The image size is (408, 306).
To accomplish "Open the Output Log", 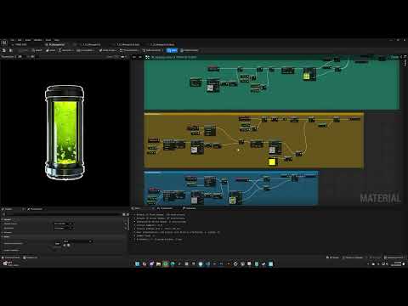I will (x=31, y=258).
